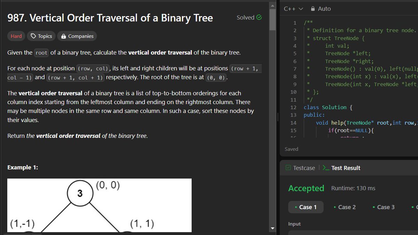Click line number 10 in the gutter
The width and height of the screenshot is (418, 235).
click(x=293, y=92)
